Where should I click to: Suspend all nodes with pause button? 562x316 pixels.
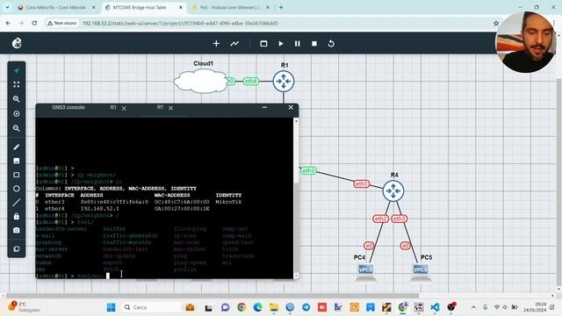298,43
